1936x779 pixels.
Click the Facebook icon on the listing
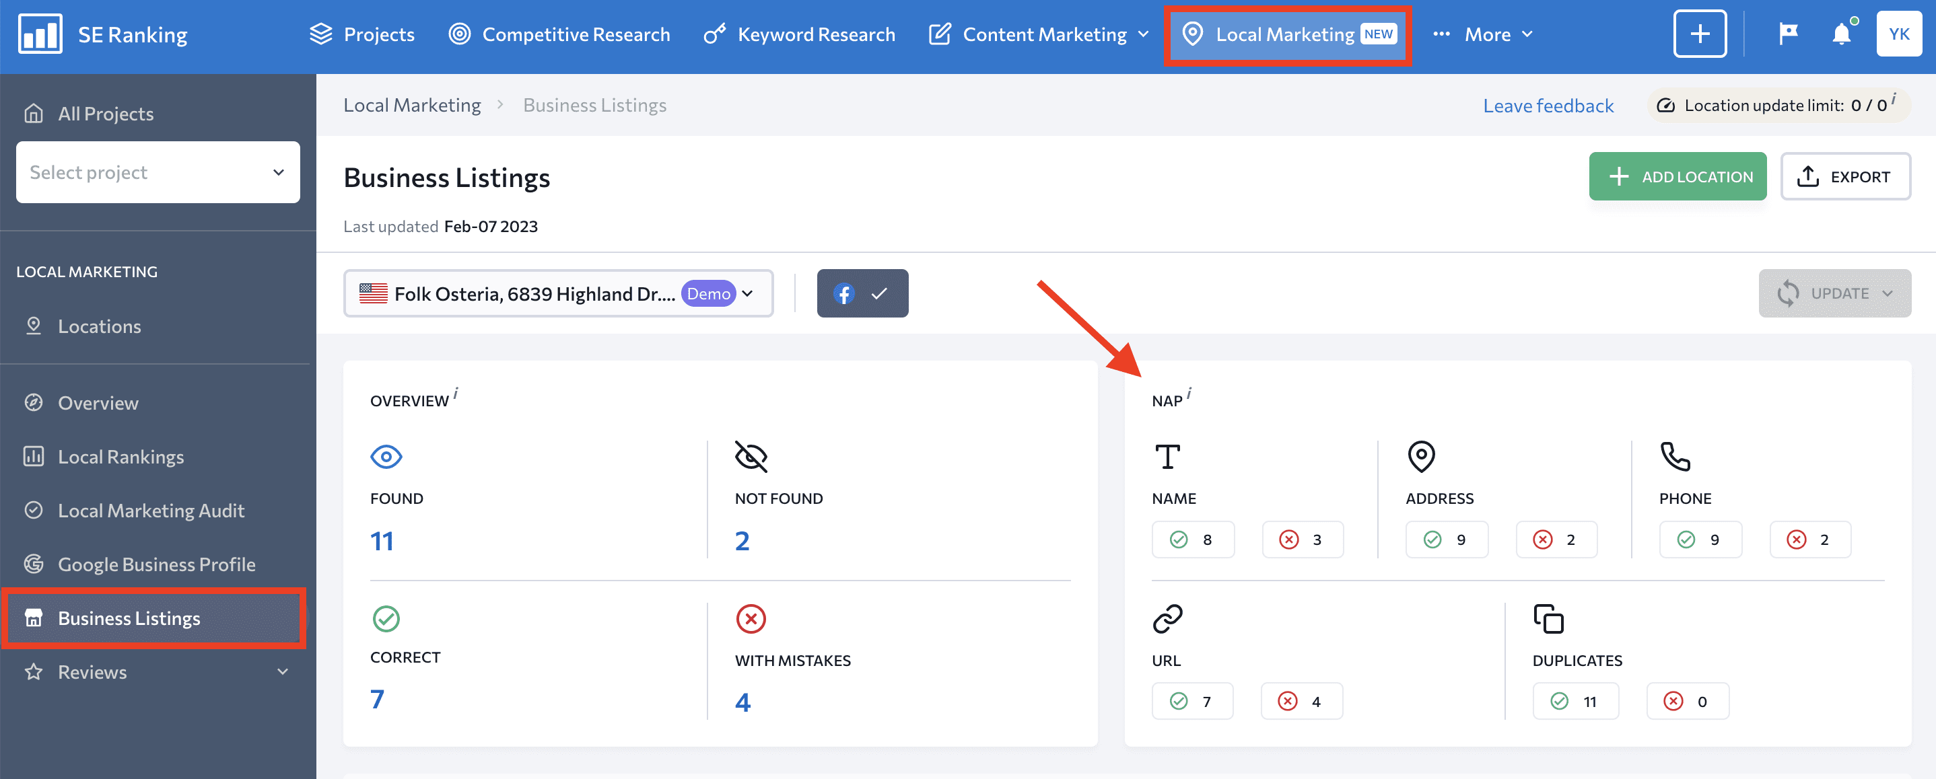[842, 293]
